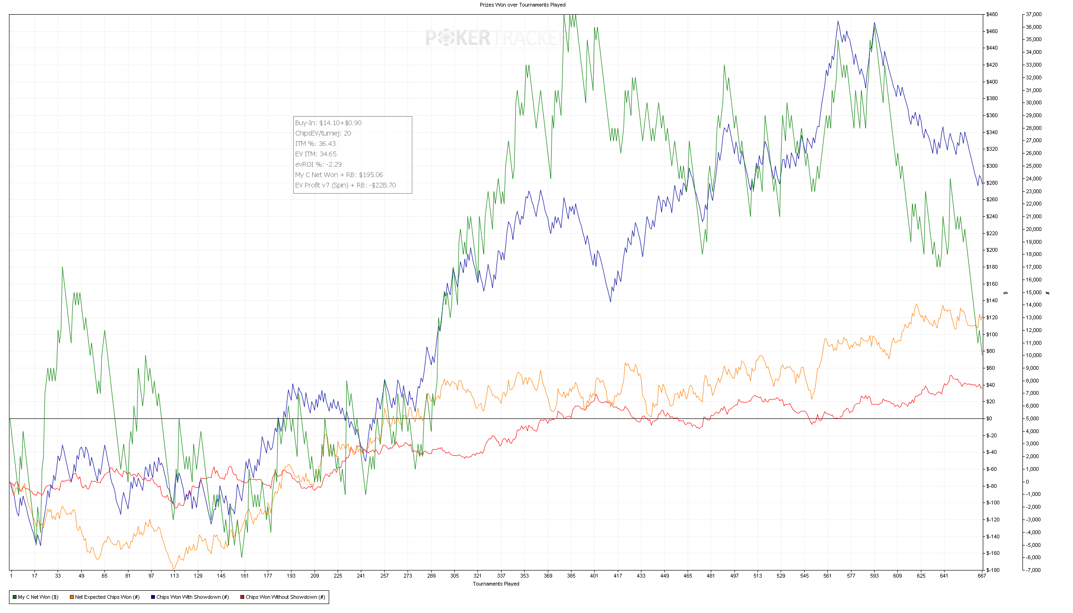
Task: Click the "-7,000" chips-axis tick label
Action: (1033, 570)
